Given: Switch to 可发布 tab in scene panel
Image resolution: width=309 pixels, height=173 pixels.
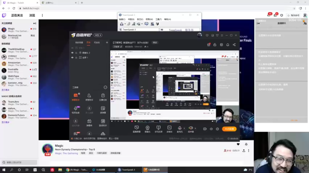Looking at the screenshot, I should coord(97,43).
